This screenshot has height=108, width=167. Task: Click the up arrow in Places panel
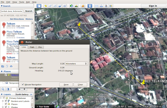(x=20, y=89)
